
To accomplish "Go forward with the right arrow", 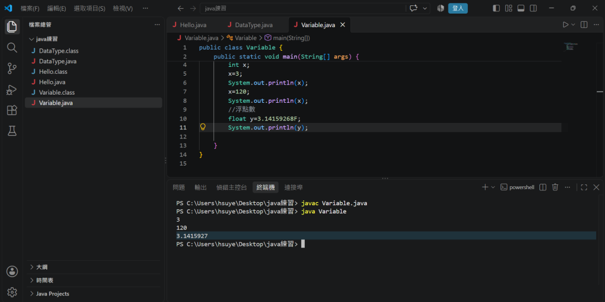I will (x=193, y=8).
